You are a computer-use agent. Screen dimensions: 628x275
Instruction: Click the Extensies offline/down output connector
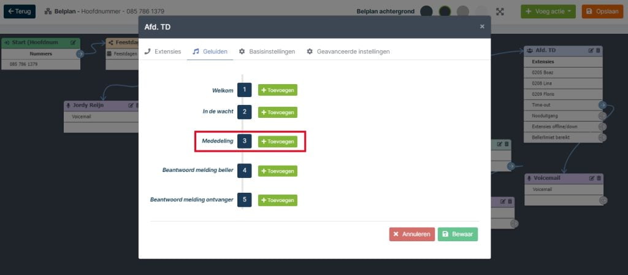(602, 126)
